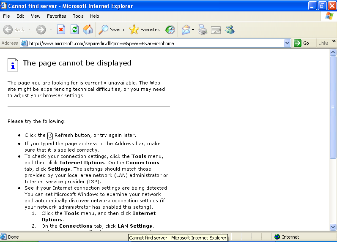Expand the Forward history dropdown arrow
The image size is (337, 242).
coord(51,30)
